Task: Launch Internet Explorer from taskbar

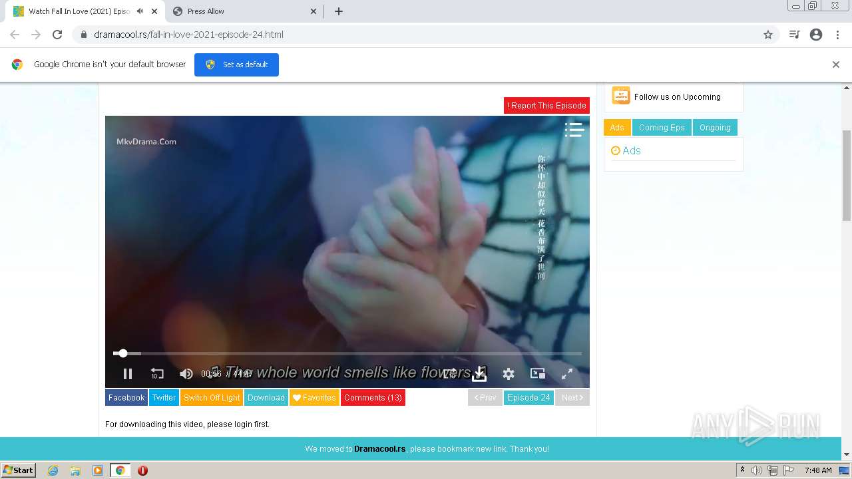Action: point(53,470)
